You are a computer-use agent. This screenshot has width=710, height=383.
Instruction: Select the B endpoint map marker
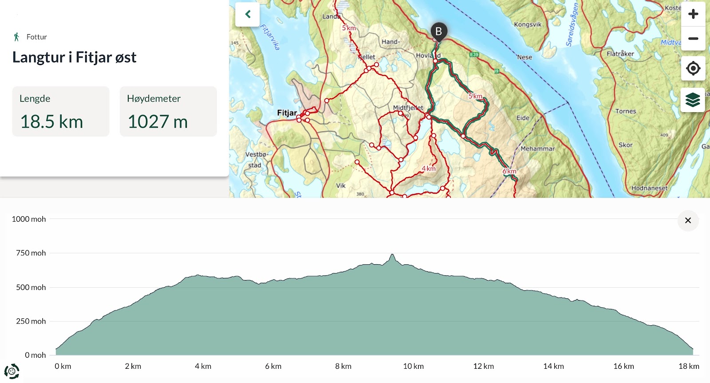[x=438, y=32]
